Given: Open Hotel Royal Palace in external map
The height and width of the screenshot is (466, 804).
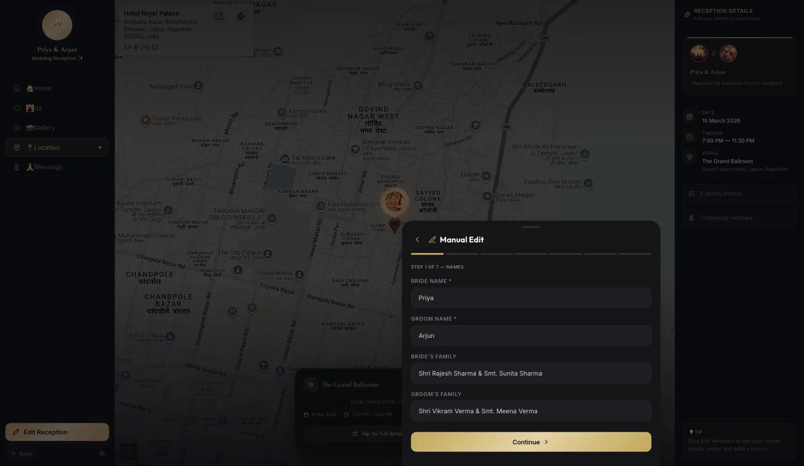Looking at the screenshot, I should pyautogui.click(x=219, y=17).
